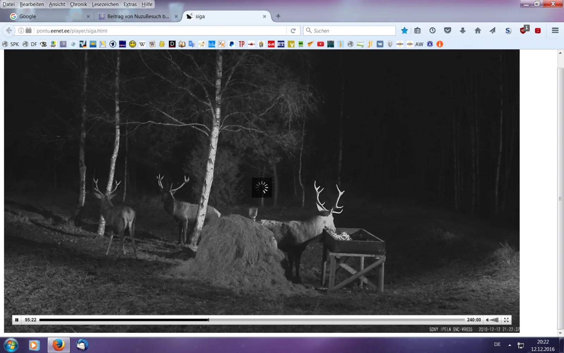Open the Chronik menu
The height and width of the screenshot is (353, 564).
coord(78,4)
